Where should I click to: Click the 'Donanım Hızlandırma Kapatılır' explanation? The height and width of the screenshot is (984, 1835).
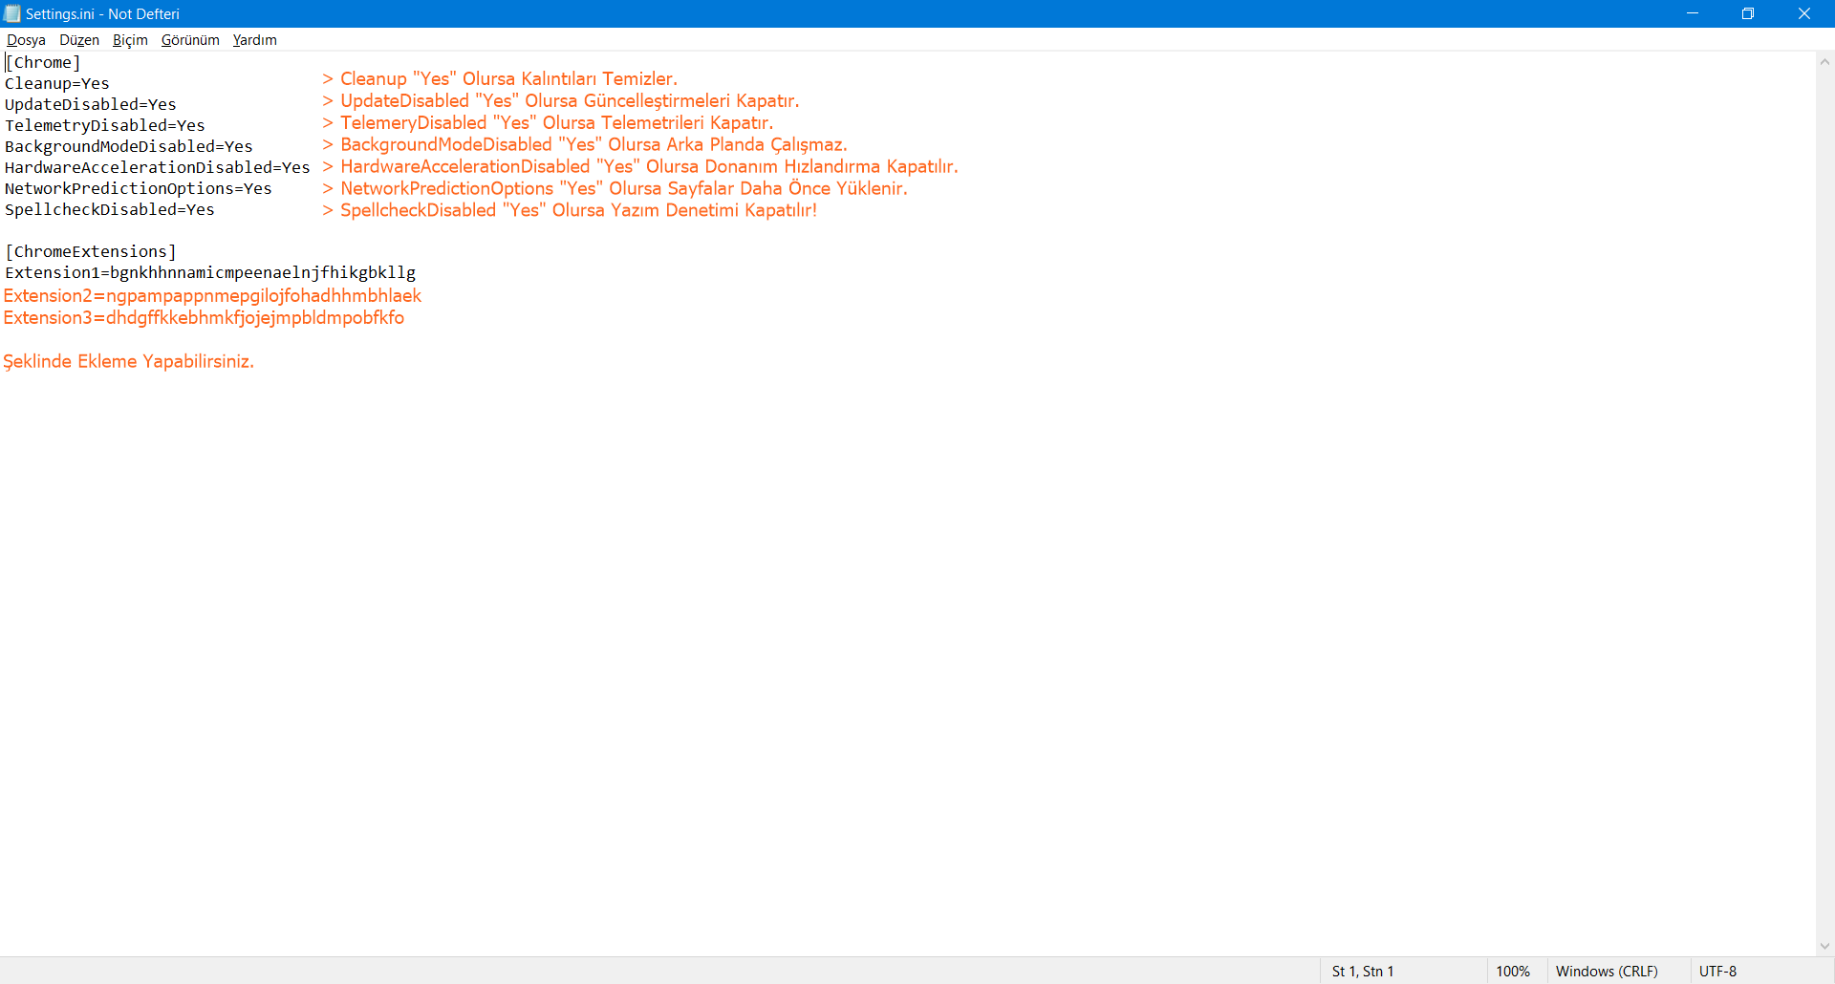pyautogui.click(x=640, y=166)
